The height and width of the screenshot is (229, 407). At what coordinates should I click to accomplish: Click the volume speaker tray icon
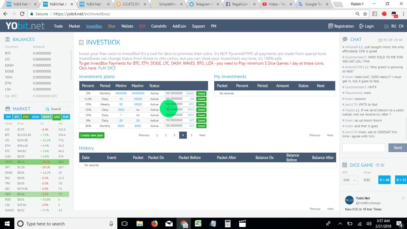(369, 224)
